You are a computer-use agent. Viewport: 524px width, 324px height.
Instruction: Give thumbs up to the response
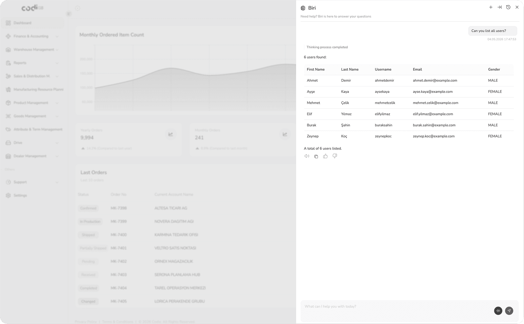coord(325,156)
